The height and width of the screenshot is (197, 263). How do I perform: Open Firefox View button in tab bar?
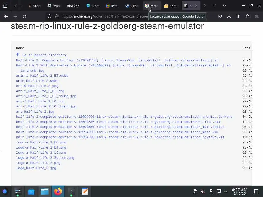(x=5, y=6)
